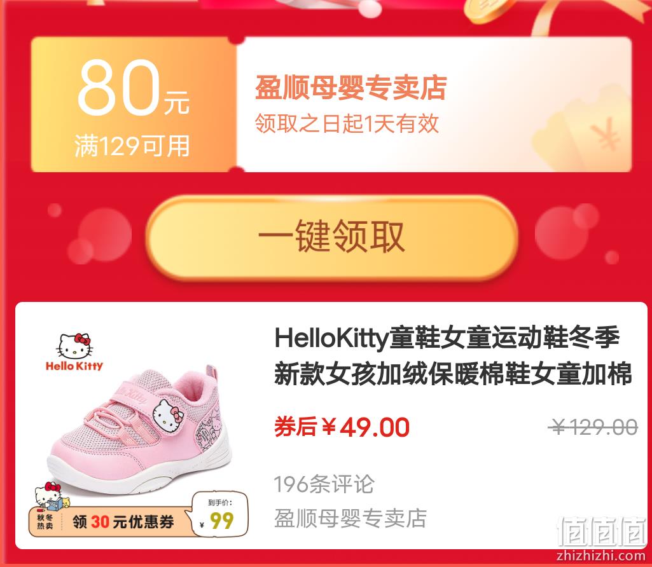The width and height of the screenshot is (652, 567).
Task: Click the 到手价 ¥99 price bubble
Action: [218, 515]
